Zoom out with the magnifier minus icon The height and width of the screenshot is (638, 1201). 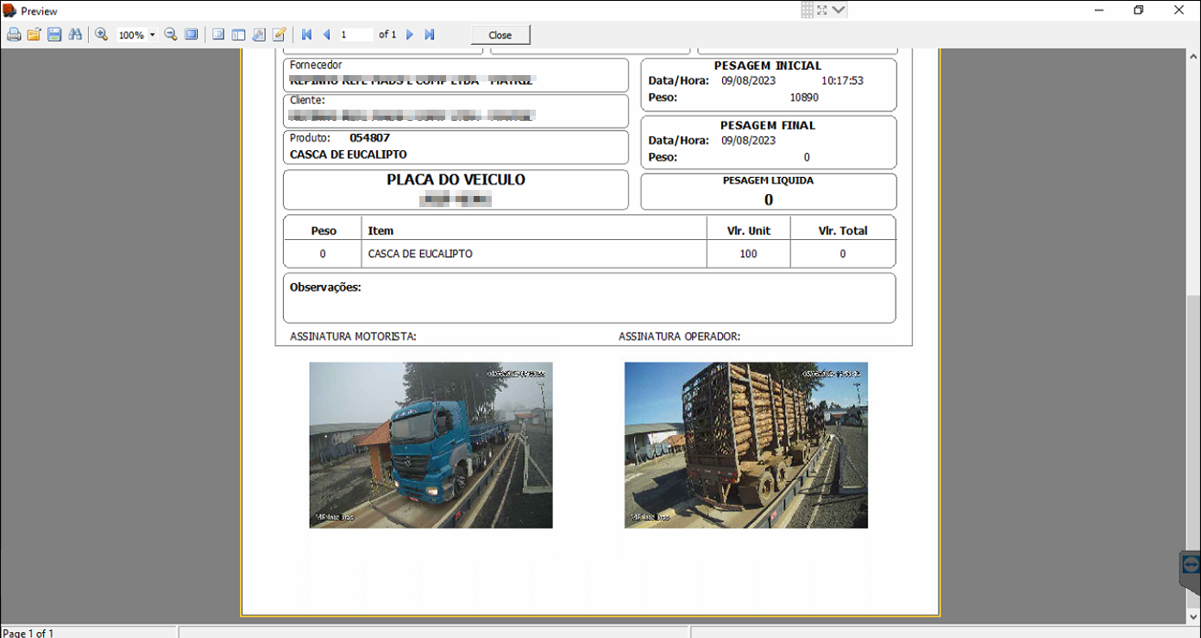click(x=171, y=35)
